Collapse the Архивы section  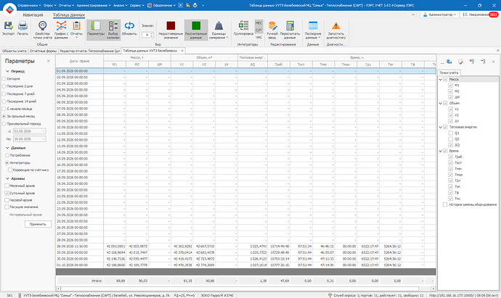(x=7, y=178)
